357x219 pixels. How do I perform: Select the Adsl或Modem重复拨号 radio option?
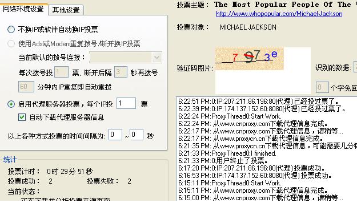11,43
